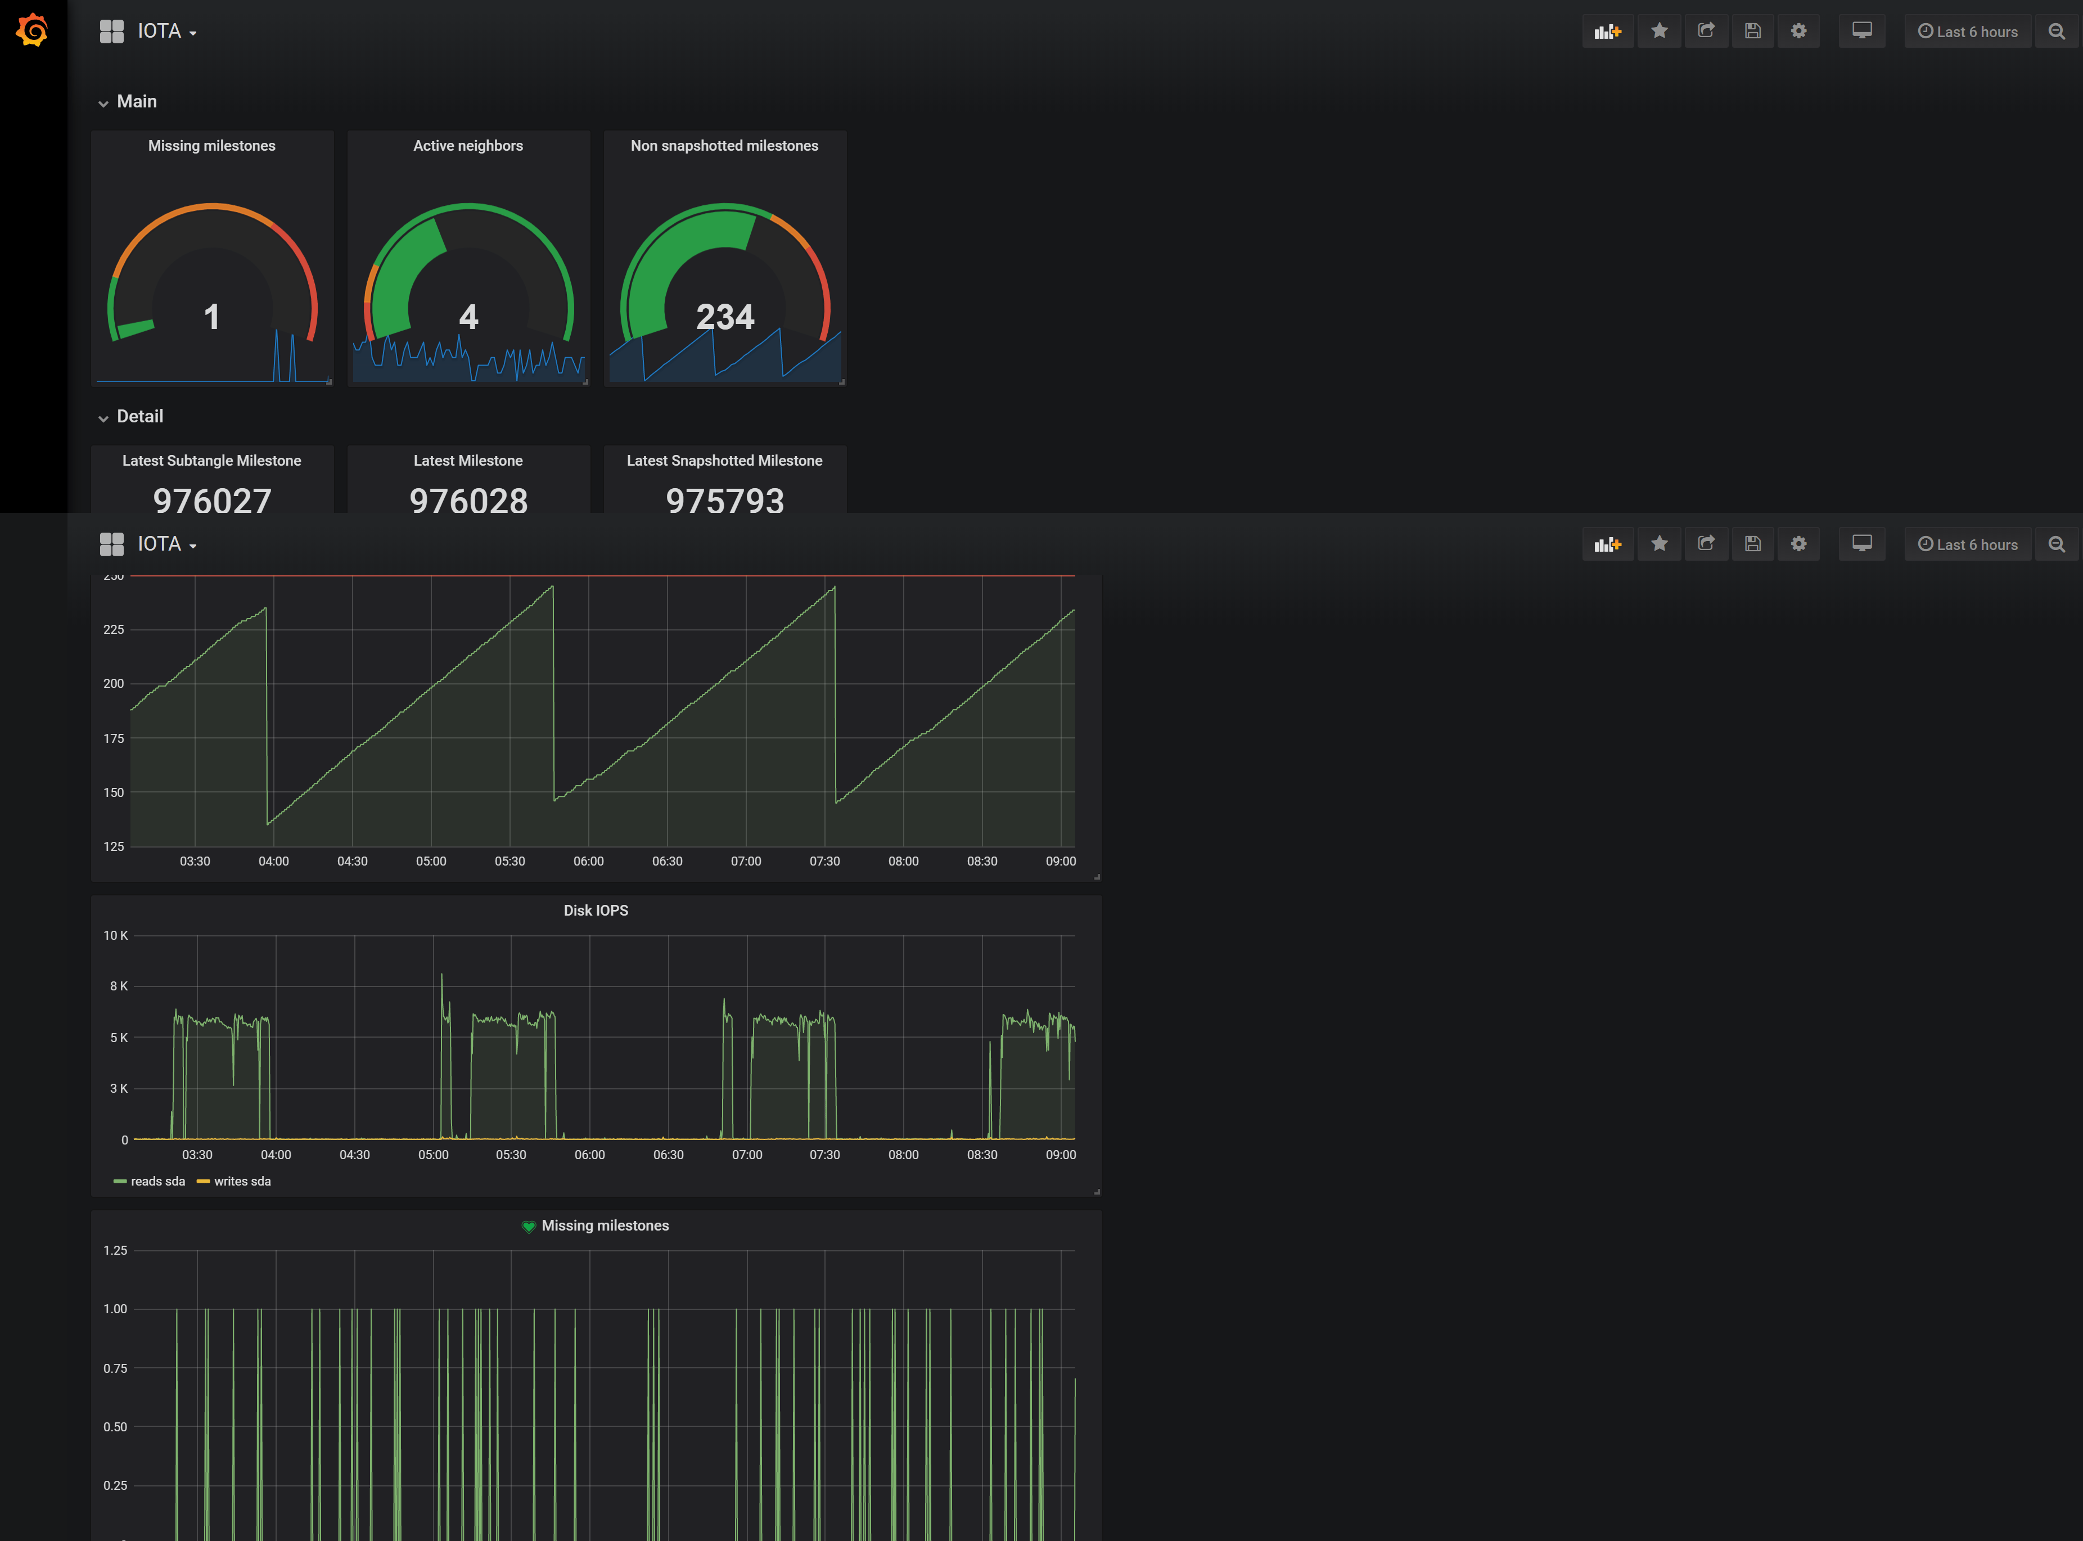The width and height of the screenshot is (2083, 1541).
Task: Click the resize handle of Disk IOPS panel
Action: 1097,1191
